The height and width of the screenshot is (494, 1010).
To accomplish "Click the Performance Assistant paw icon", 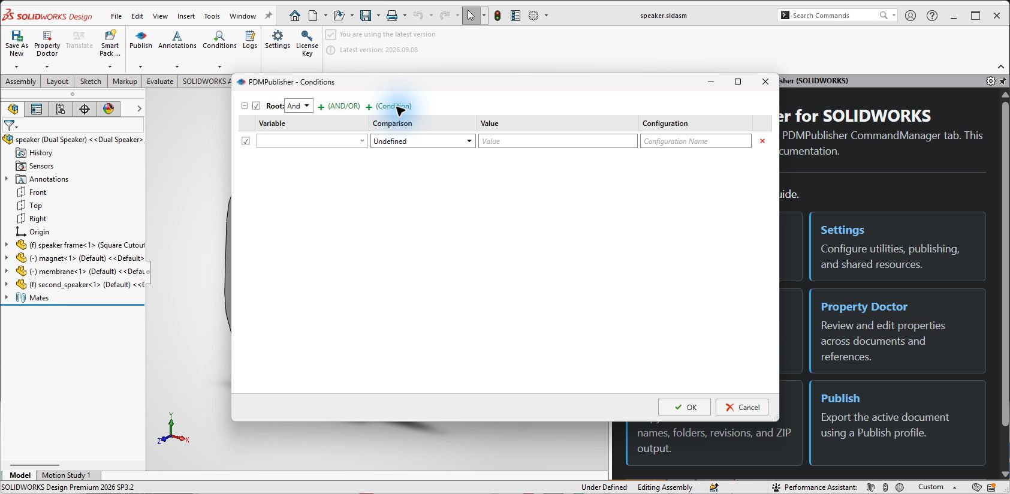I will pos(776,487).
